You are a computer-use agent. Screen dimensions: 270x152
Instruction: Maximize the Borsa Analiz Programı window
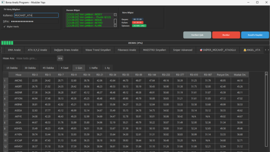click(257, 2)
